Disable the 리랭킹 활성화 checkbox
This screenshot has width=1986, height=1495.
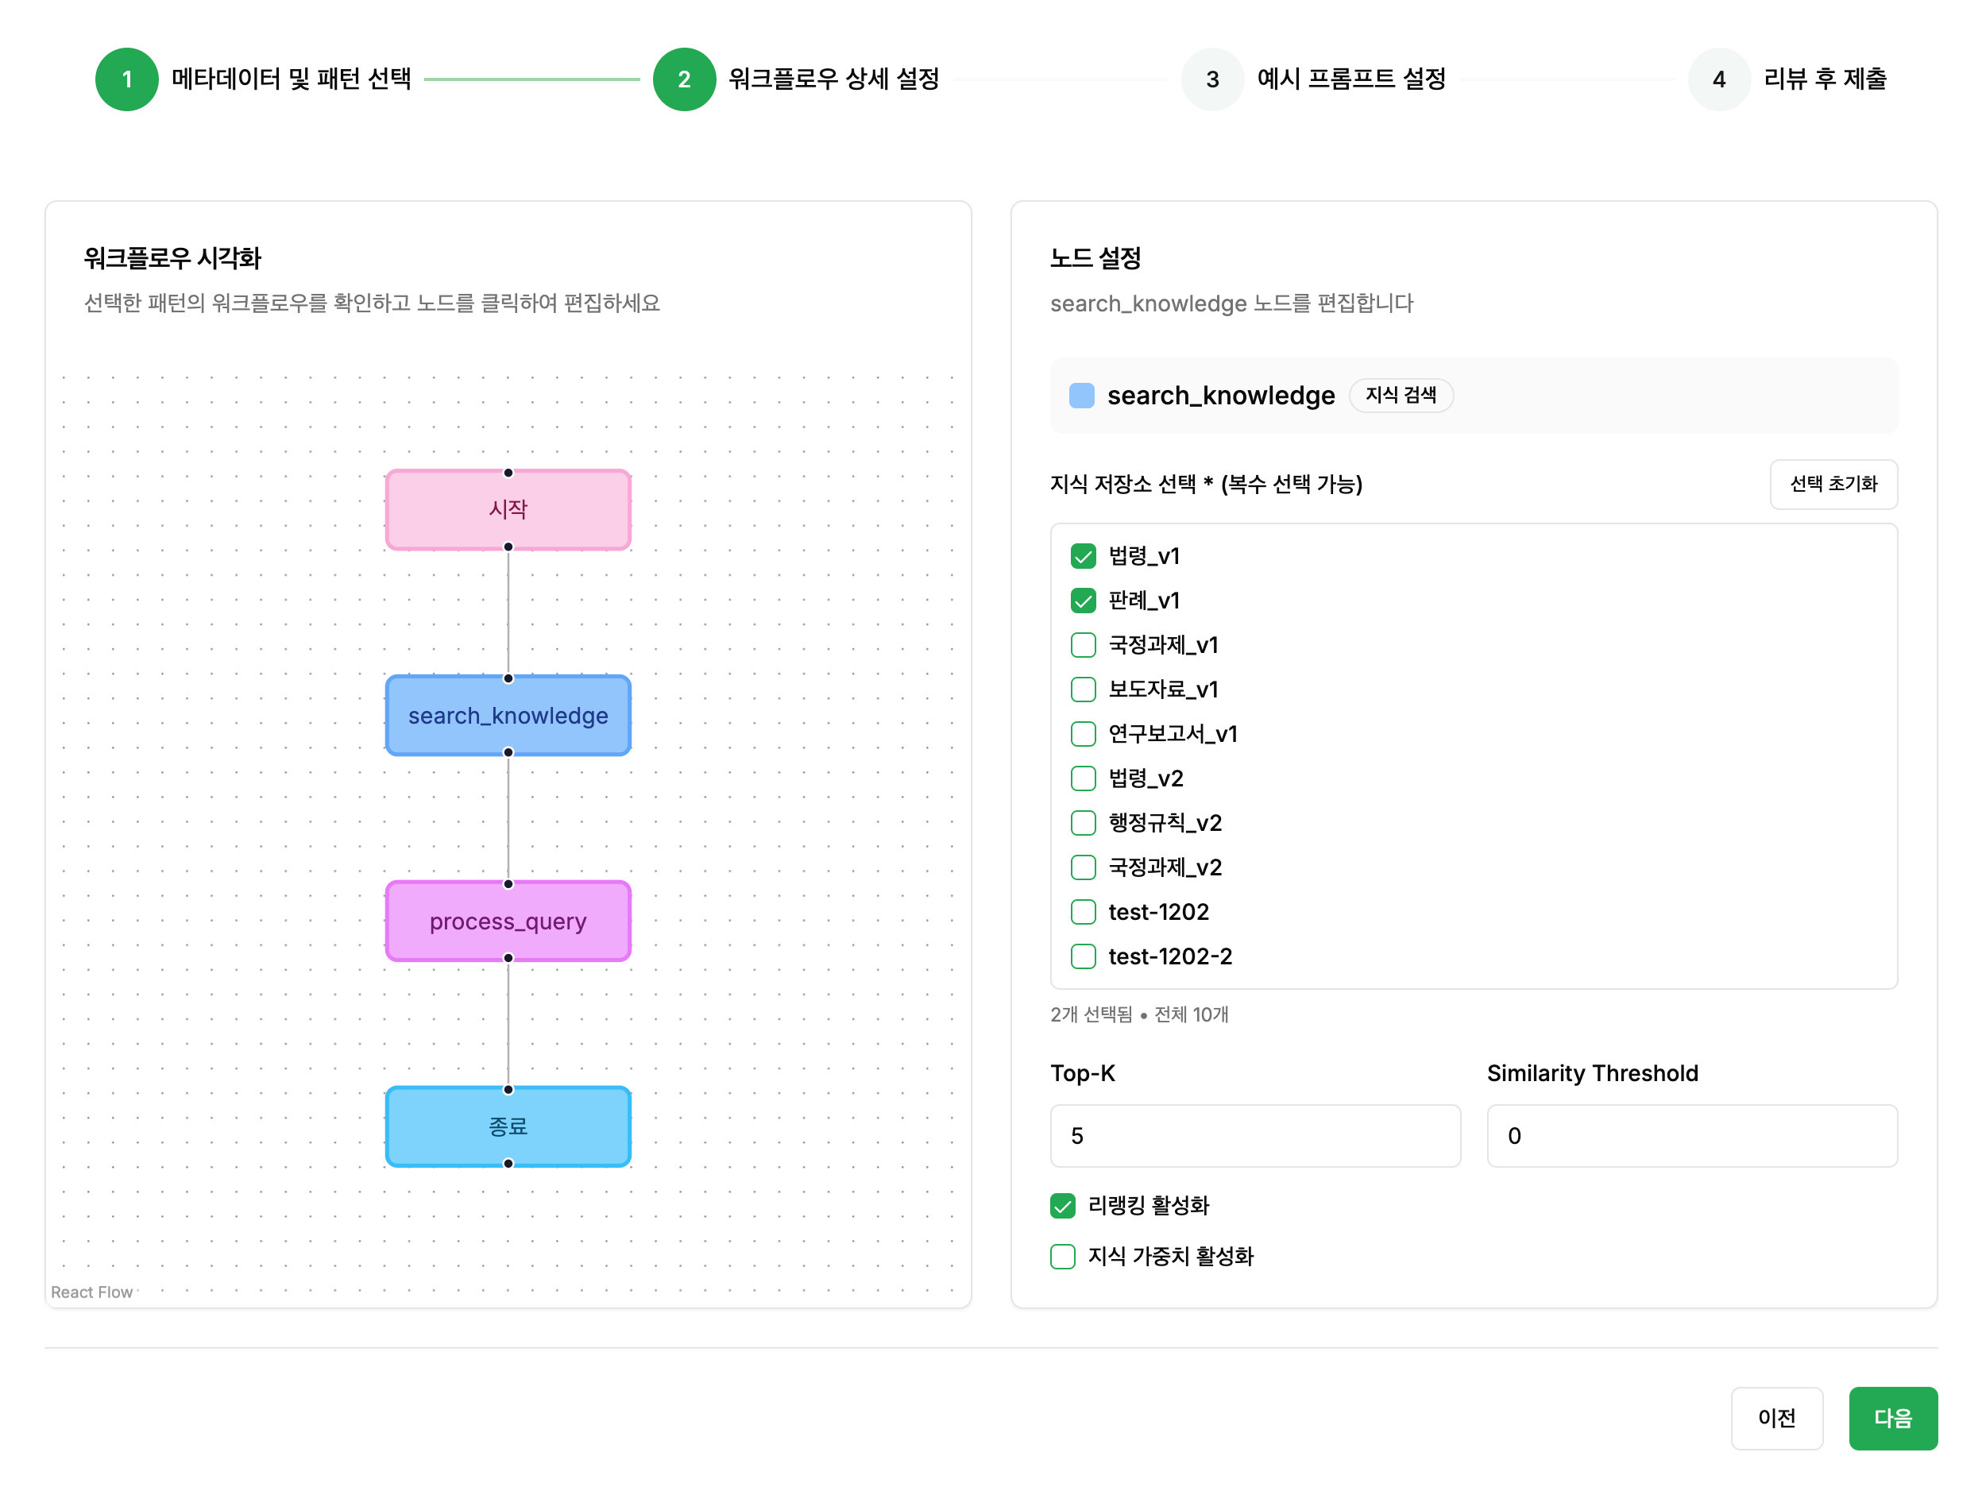pyautogui.click(x=1062, y=1205)
